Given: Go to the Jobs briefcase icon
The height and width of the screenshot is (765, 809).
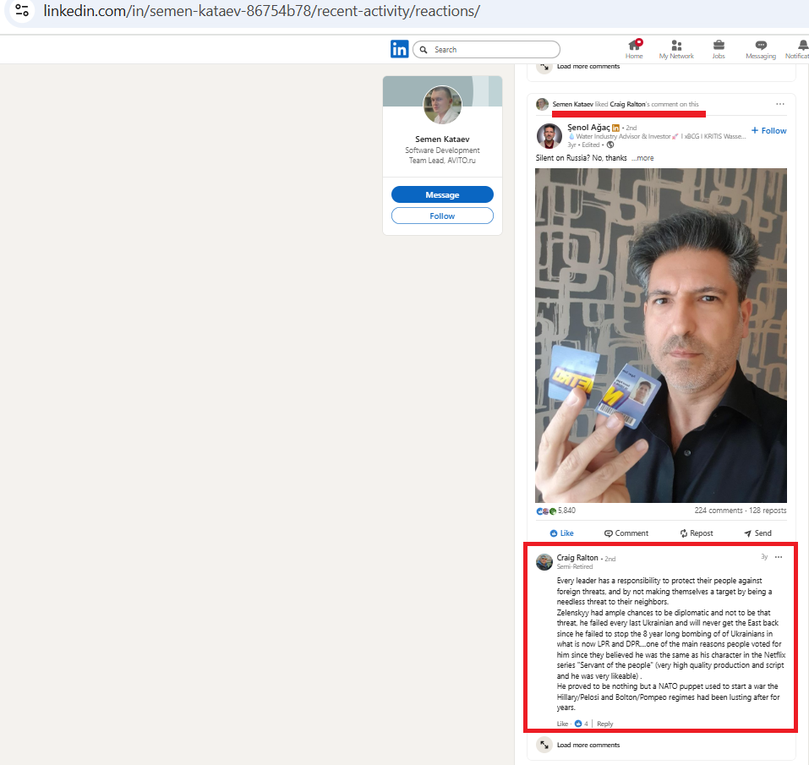Looking at the screenshot, I should pyautogui.click(x=719, y=46).
